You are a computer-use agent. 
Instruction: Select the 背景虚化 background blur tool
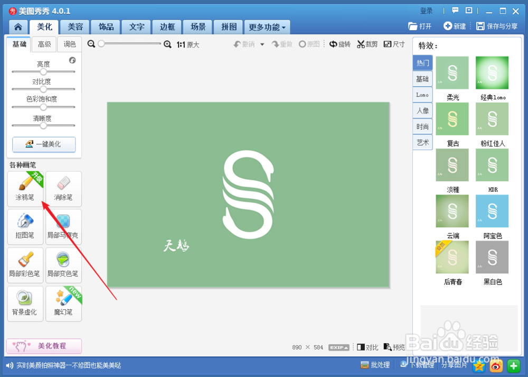click(x=25, y=304)
